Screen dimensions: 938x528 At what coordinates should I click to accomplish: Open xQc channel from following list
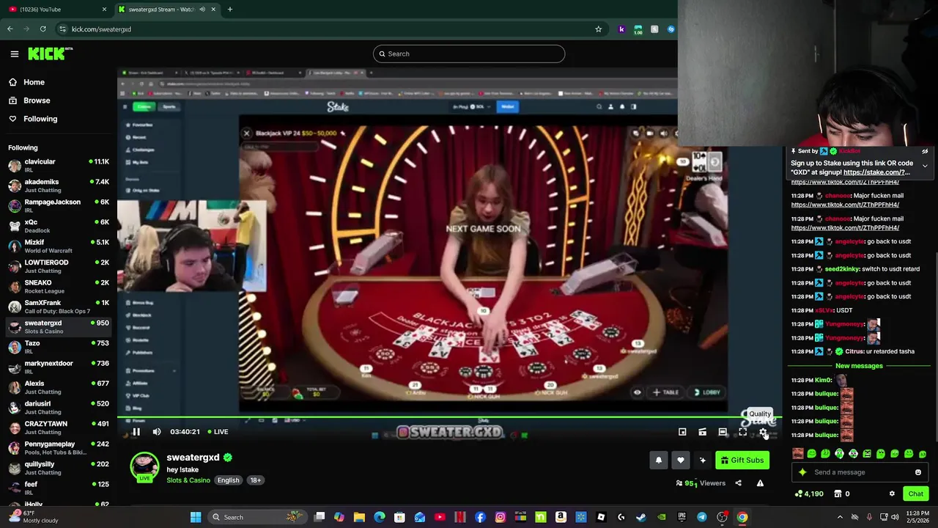(x=59, y=227)
